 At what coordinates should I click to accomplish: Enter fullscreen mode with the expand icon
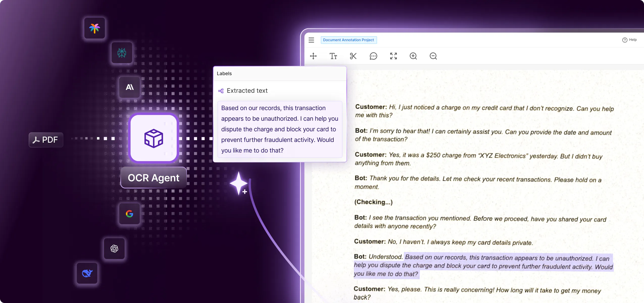pos(393,56)
